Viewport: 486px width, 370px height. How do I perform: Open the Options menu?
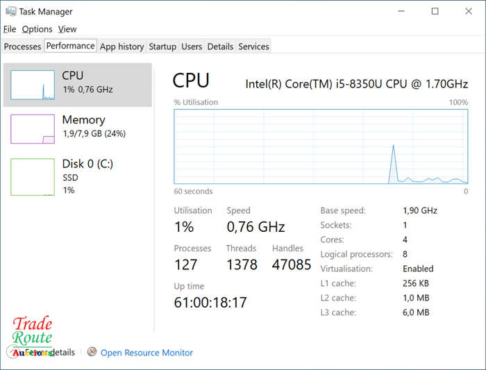click(x=37, y=29)
